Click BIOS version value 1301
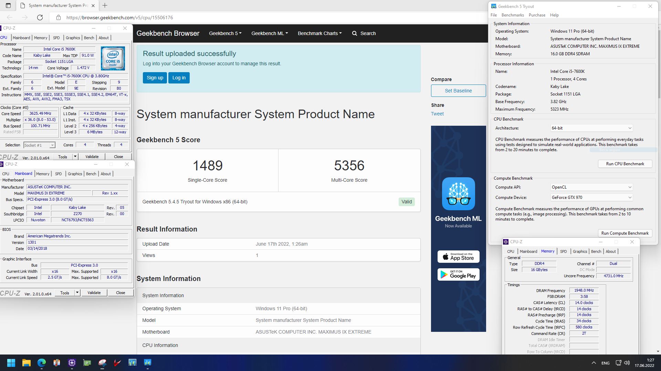The height and width of the screenshot is (371, 661). (77, 242)
